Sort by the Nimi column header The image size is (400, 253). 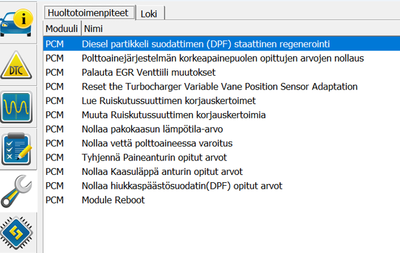[92, 28]
